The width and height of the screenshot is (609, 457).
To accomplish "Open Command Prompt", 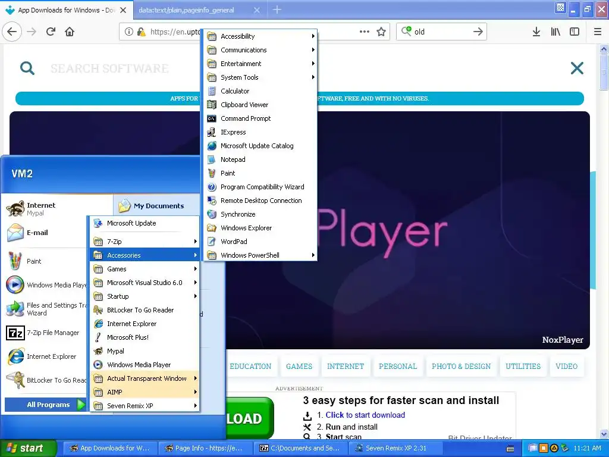I will pyautogui.click(x=260, y=118).
